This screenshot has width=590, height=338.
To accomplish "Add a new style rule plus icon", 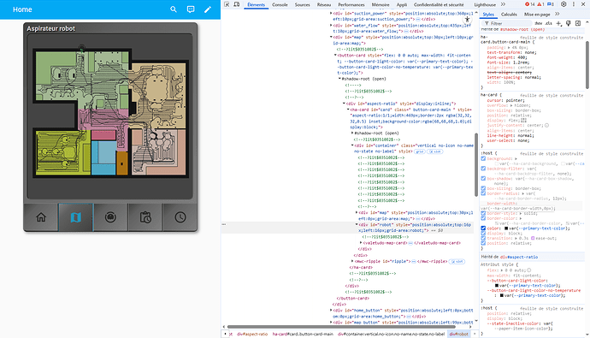I will coord(558,23).
